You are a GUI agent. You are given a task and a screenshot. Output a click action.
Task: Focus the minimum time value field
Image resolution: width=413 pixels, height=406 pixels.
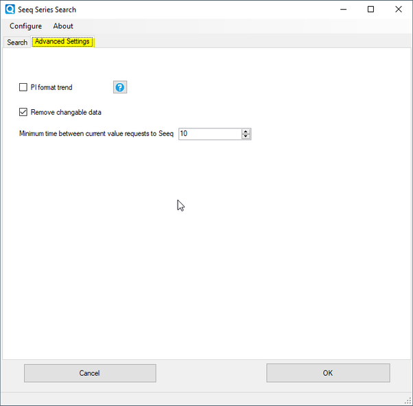click(209, 134)
